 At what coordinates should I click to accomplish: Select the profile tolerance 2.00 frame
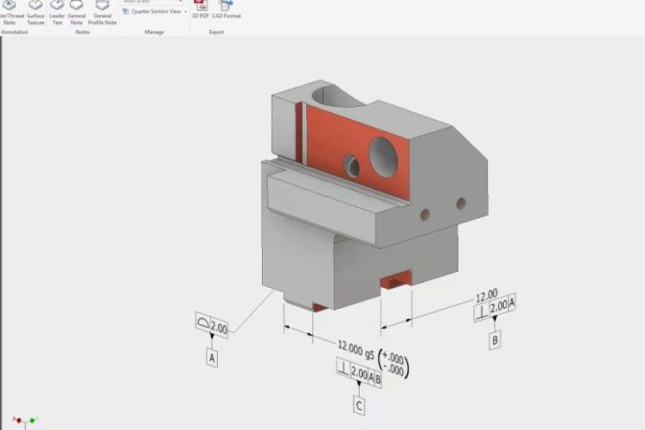point(212,327)
